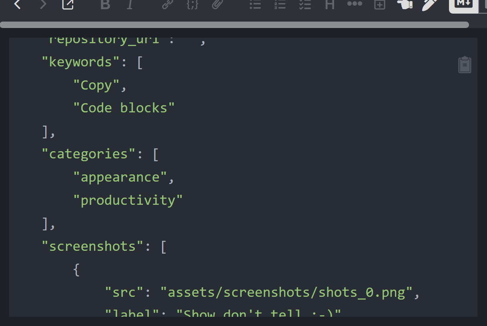Create a bulleted list
The height and width of the screenshot is (326, 487).
(x=255, y=5)
